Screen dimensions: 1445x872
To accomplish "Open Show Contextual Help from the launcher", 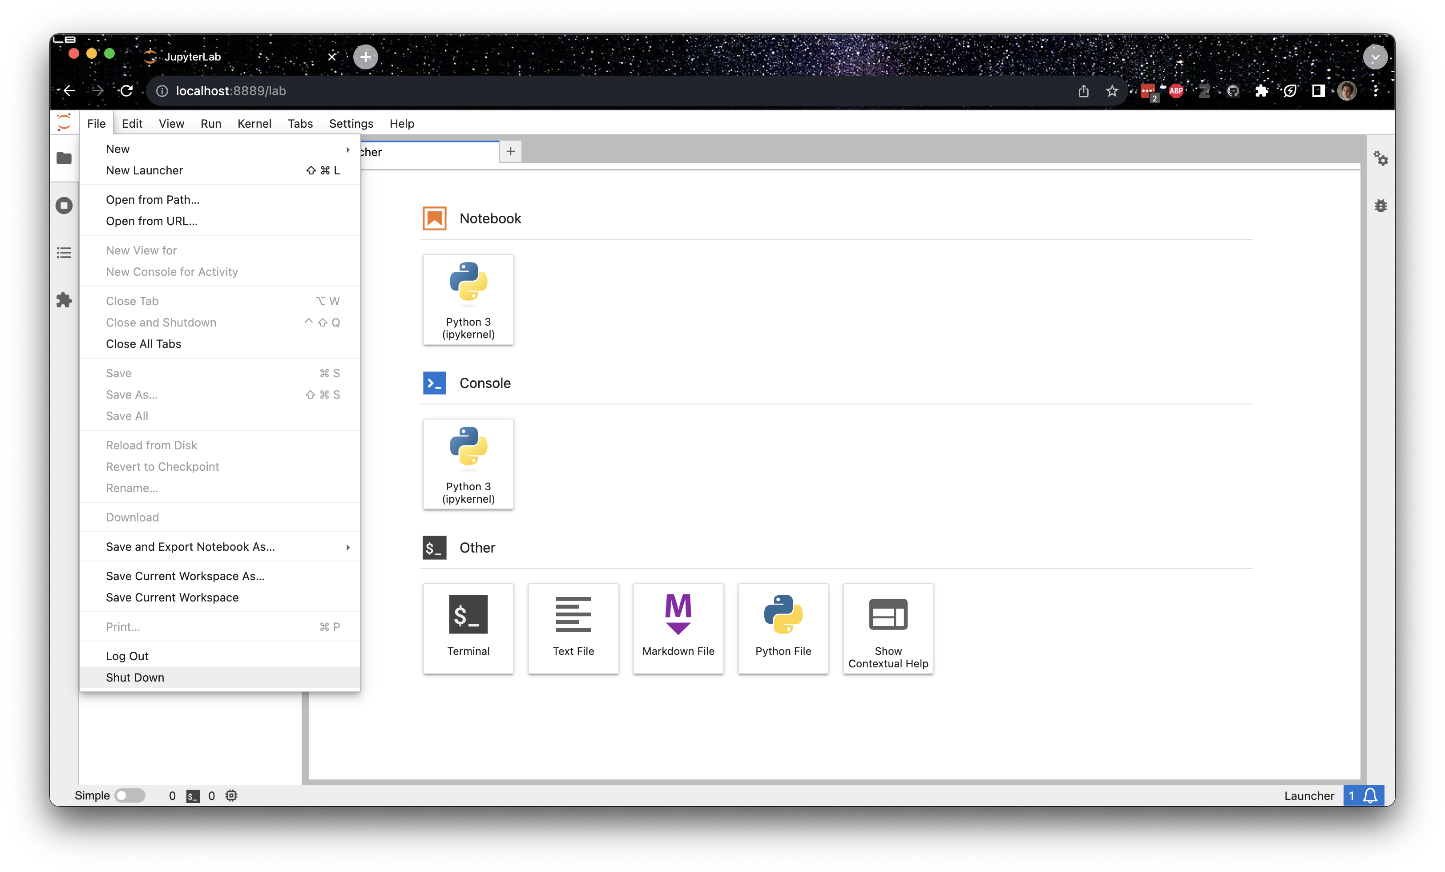I will click(887, 629).
